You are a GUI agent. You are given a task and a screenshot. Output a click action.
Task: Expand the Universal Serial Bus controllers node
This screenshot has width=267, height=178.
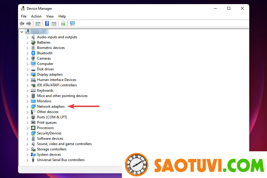(28, 160)
